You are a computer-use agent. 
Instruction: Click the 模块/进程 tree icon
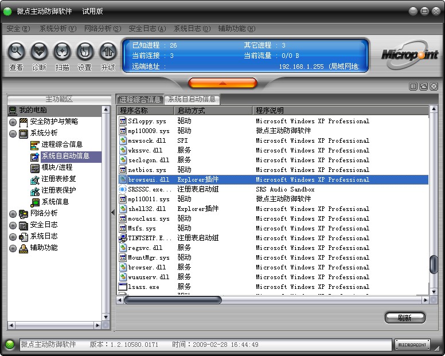pyautogui.click(x=34, y=168)
